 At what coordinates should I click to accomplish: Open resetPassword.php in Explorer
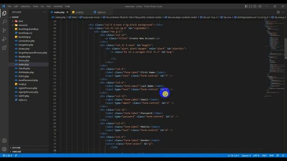29,80
